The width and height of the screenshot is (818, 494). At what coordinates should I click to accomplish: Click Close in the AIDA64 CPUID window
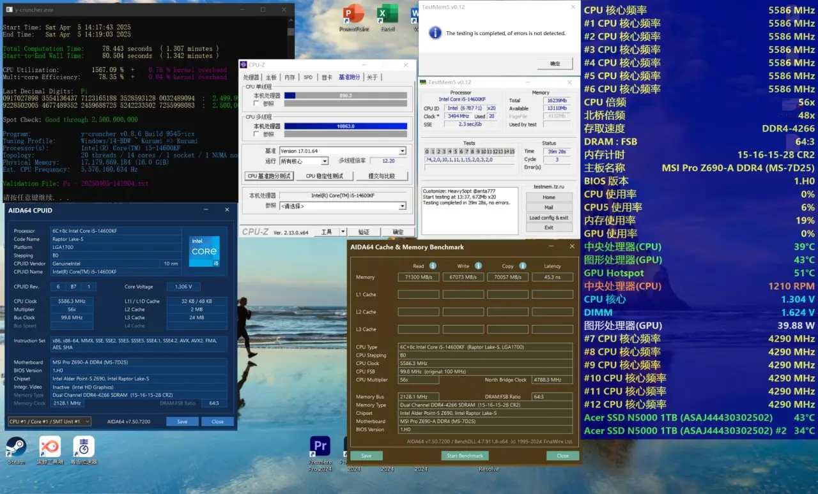[218, 421]
